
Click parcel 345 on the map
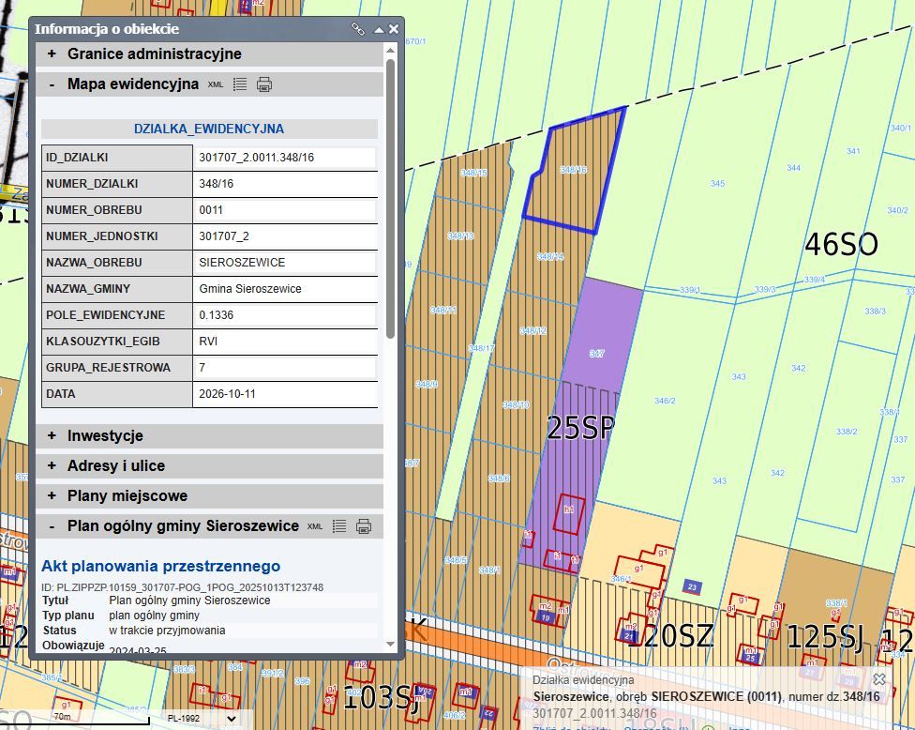[x=717, y=183]
